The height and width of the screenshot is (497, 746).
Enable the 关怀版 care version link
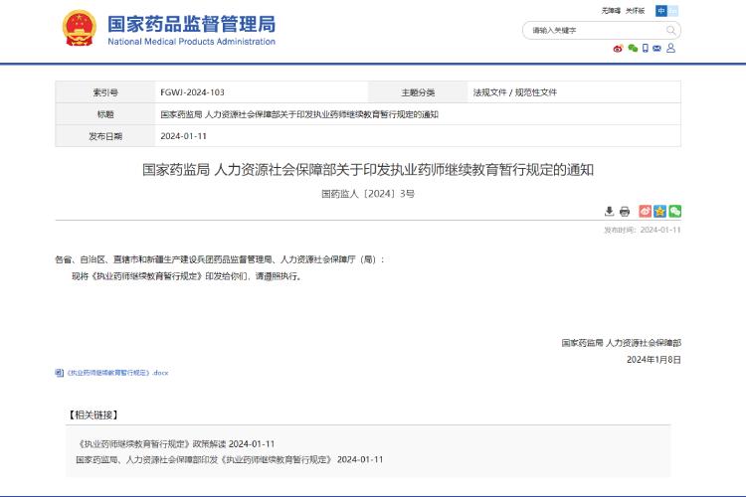point(636,10)
